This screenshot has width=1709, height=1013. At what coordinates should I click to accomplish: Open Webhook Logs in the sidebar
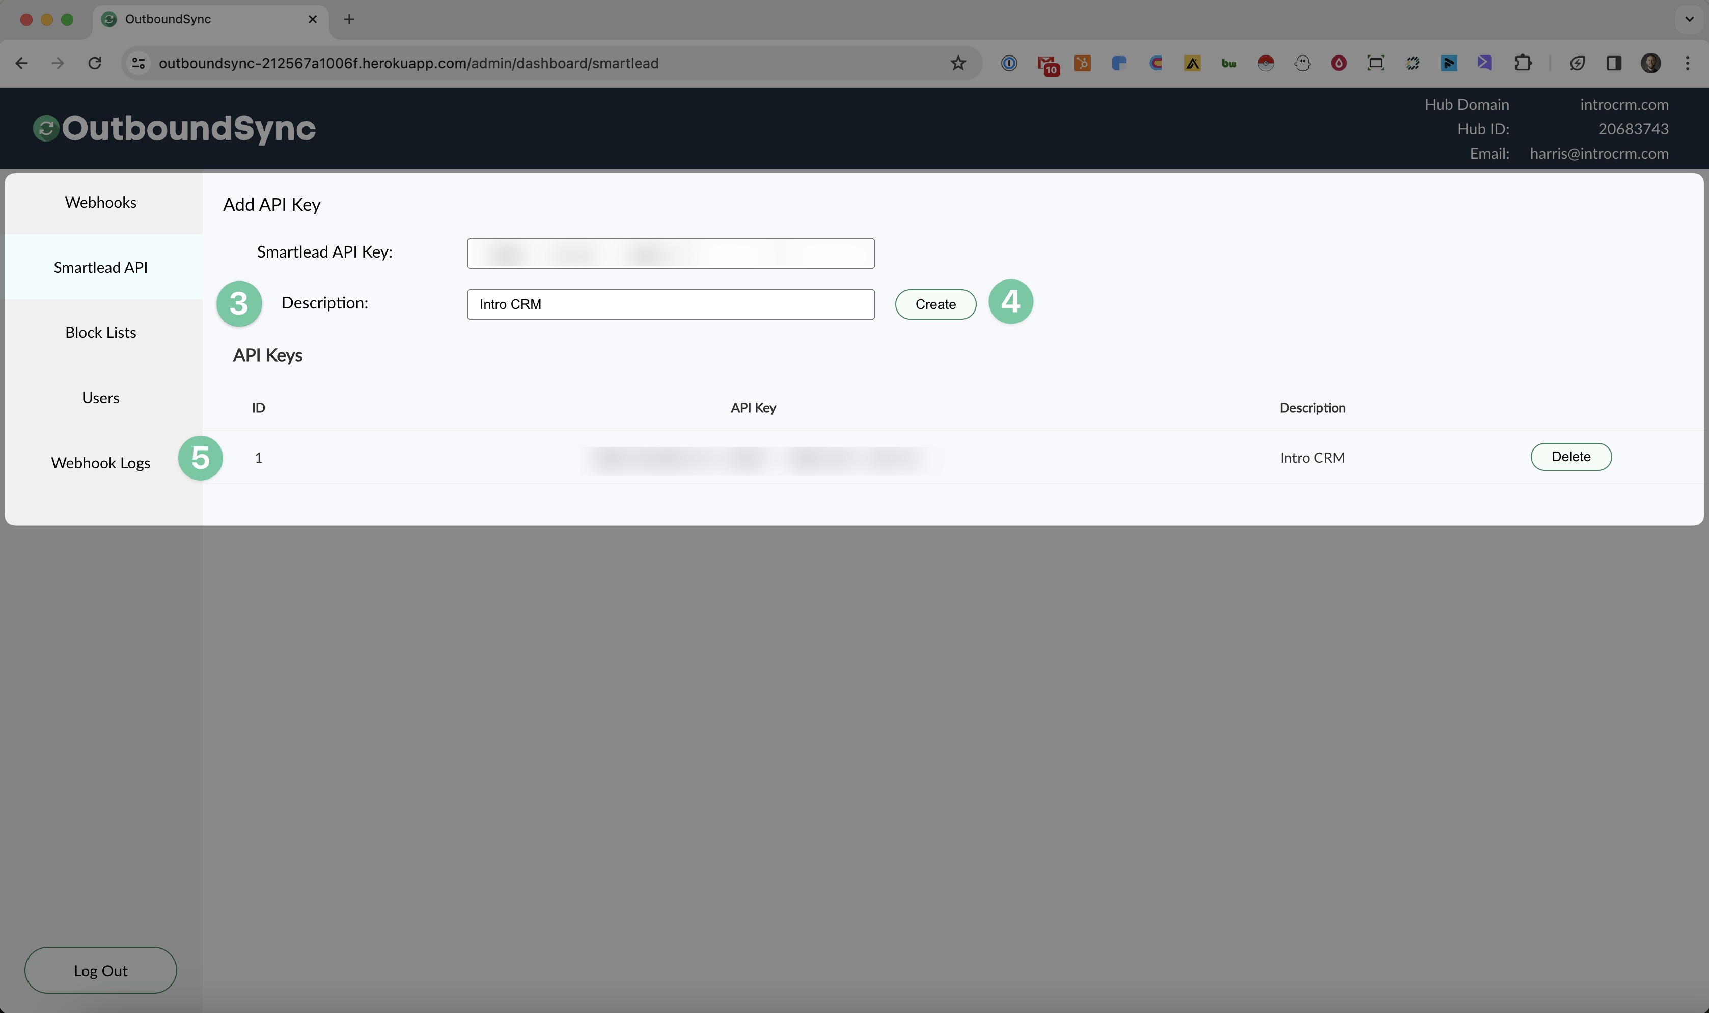pyautogui.click(x=101, y=463)
